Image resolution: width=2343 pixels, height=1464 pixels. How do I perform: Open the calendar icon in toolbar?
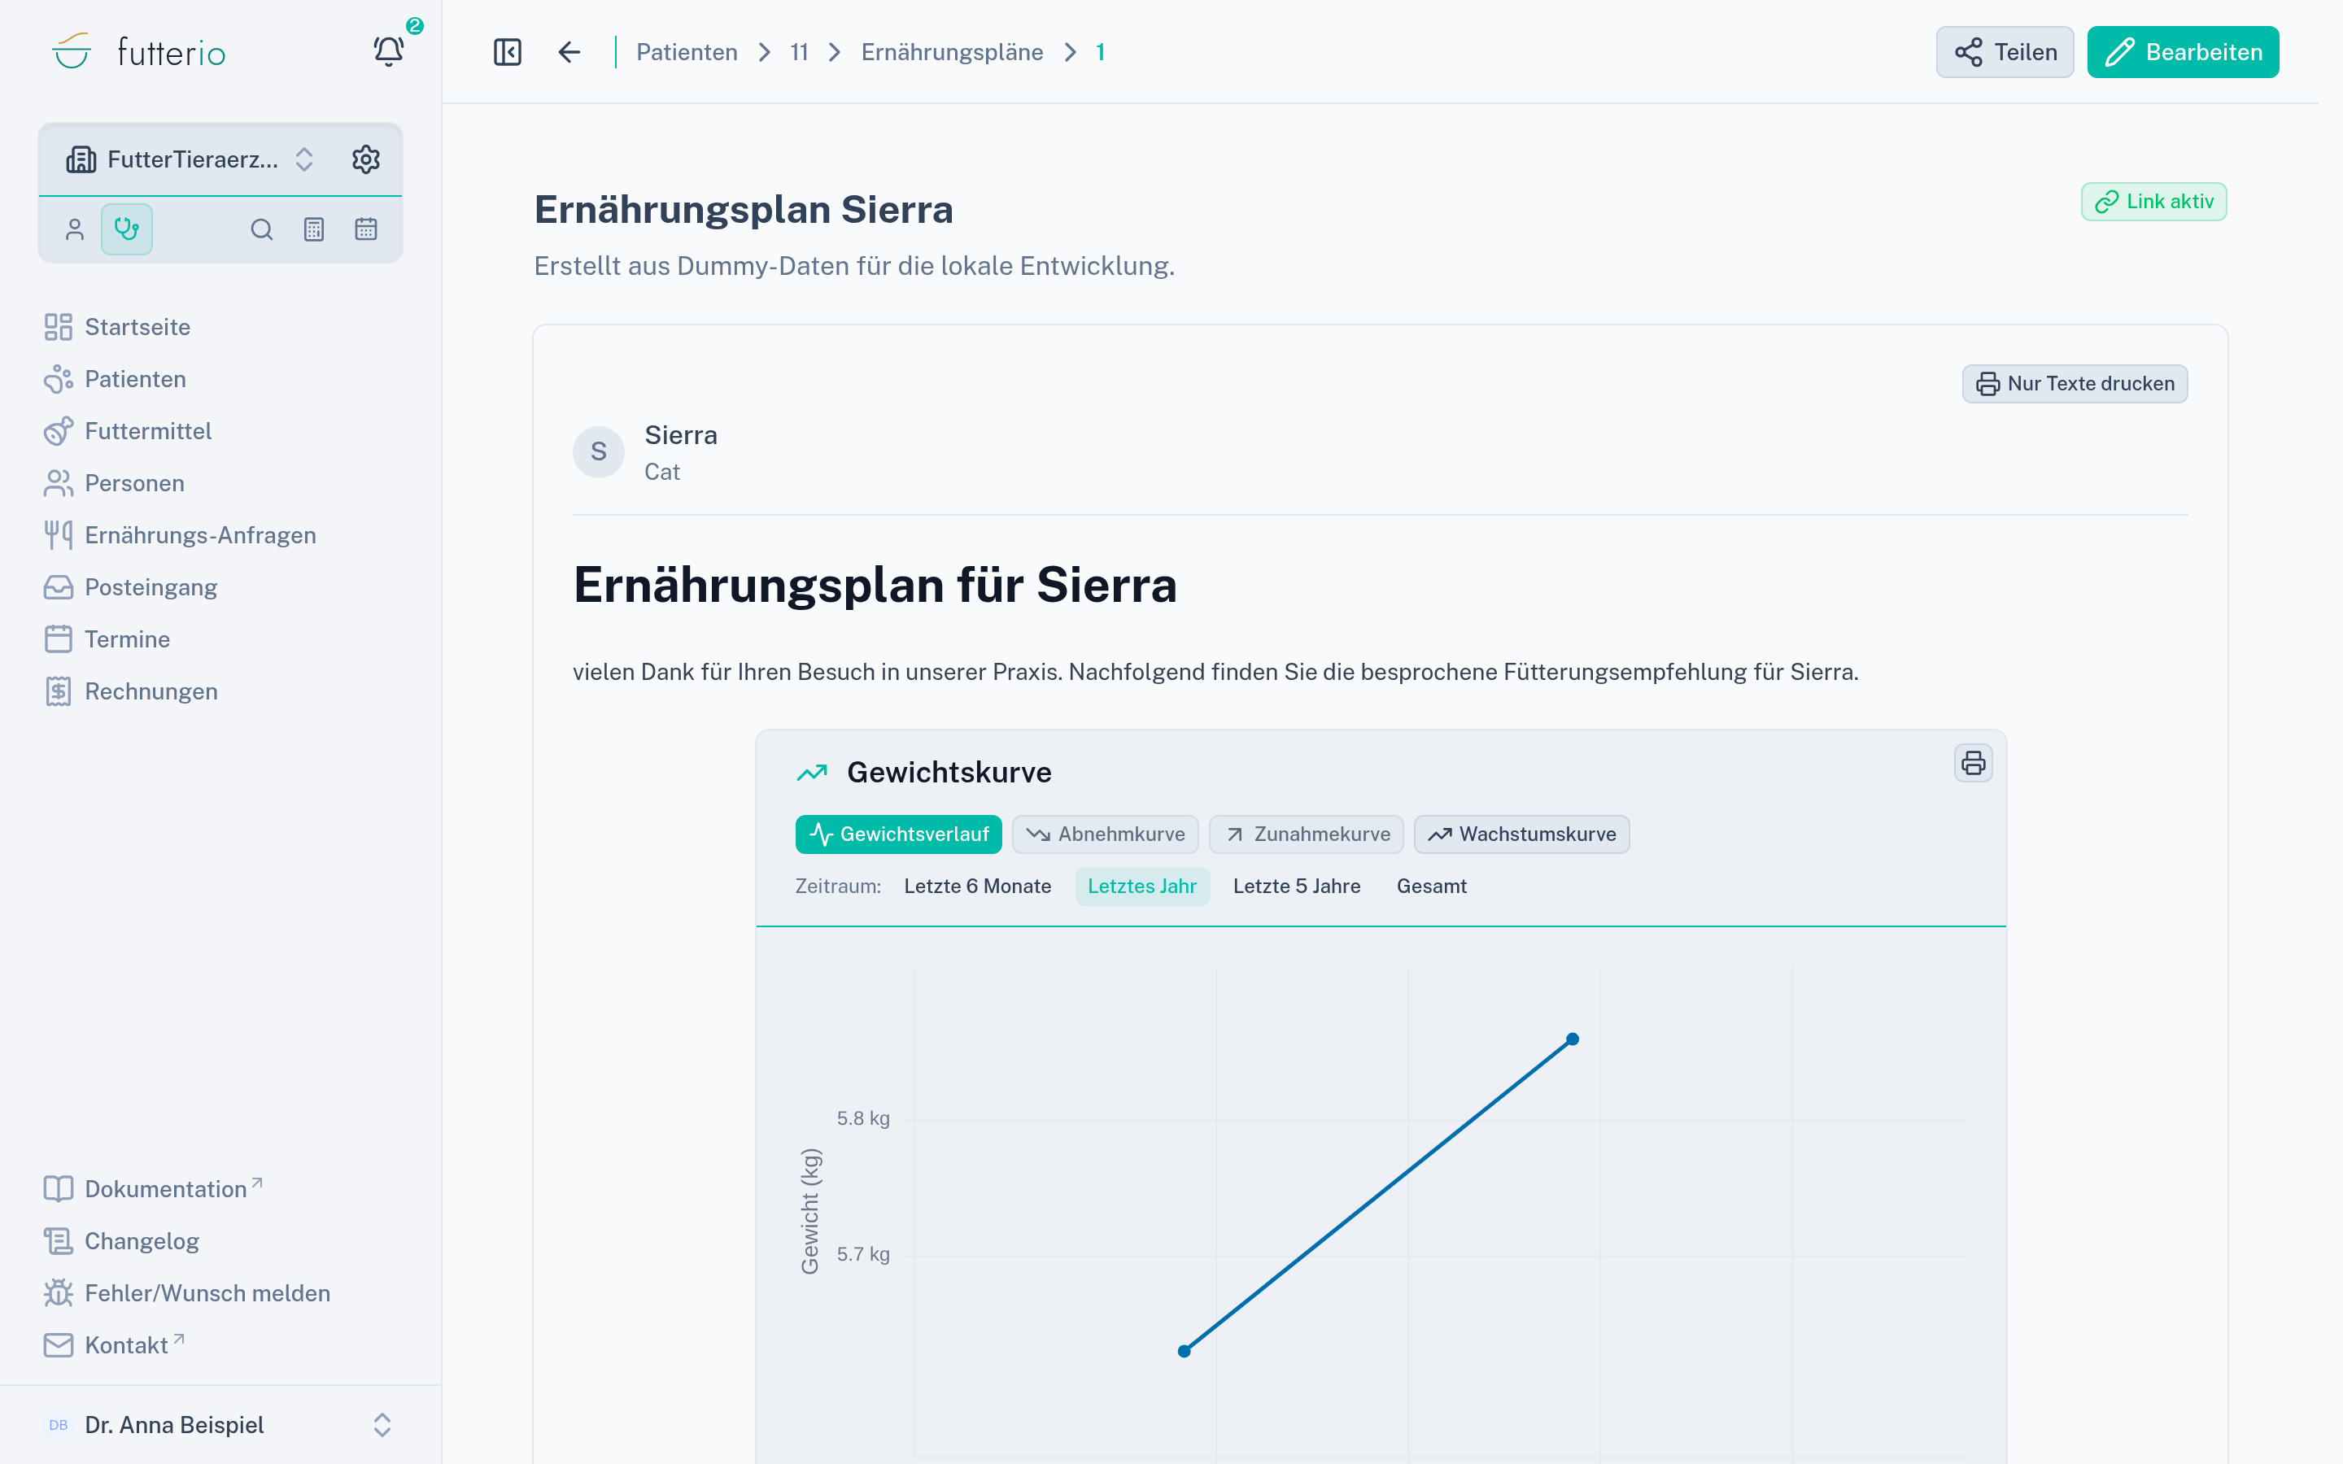(x=366, y=229)
